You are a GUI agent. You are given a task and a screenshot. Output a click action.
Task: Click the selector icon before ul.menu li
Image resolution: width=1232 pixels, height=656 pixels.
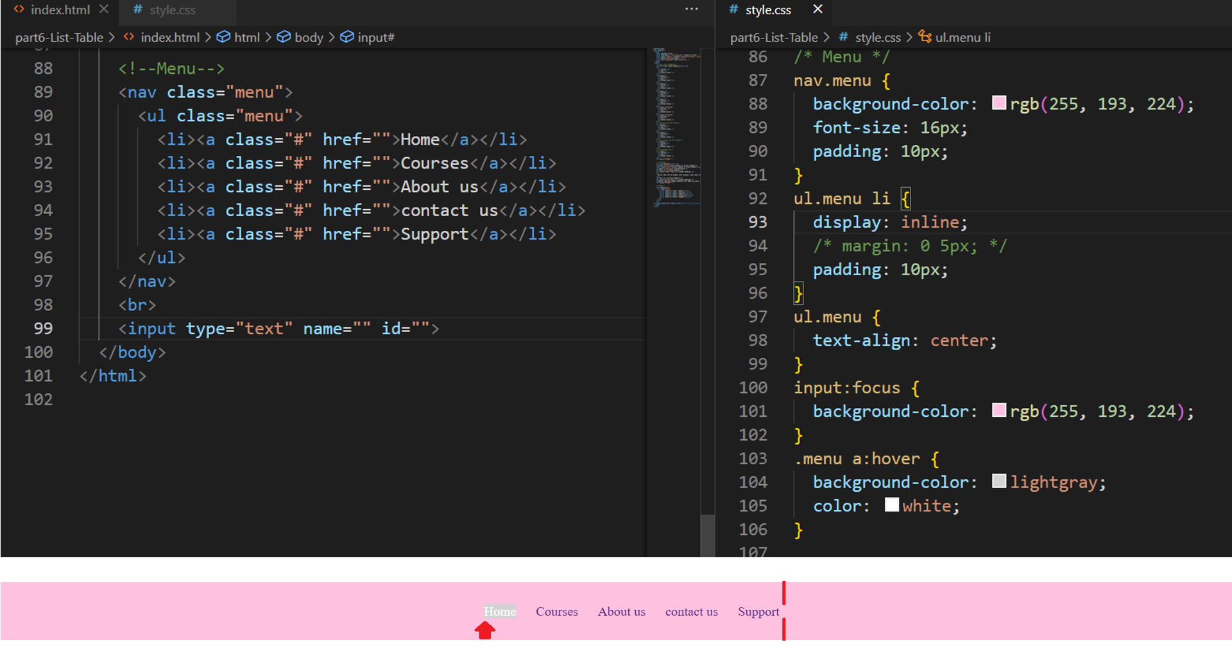click(x=925, y=37)
